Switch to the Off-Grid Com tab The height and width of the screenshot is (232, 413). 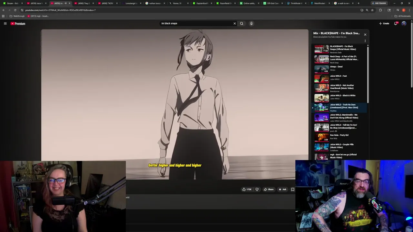pos(273,3)
